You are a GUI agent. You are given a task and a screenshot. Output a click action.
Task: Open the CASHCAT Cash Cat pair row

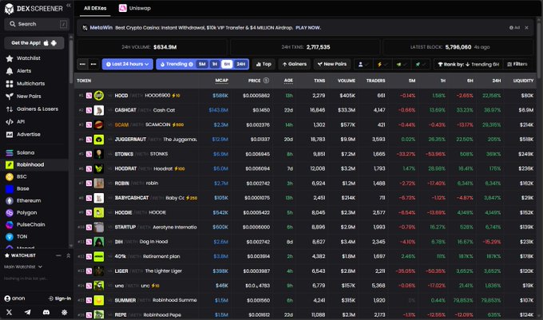[x=305, y=110]
